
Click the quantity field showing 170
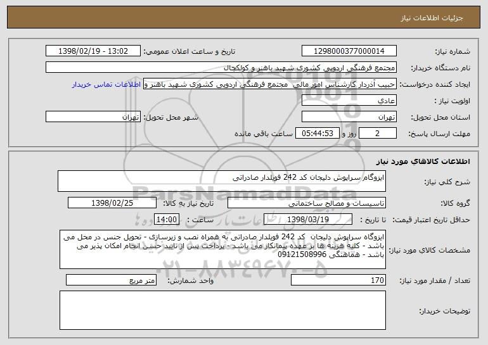tap(338, 280)
